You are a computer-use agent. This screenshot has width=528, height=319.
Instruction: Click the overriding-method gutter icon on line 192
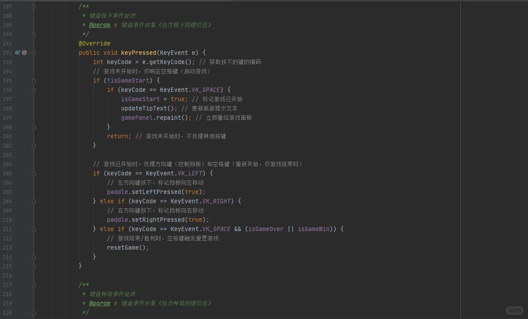pyautogui.click(x=17, y=53)
